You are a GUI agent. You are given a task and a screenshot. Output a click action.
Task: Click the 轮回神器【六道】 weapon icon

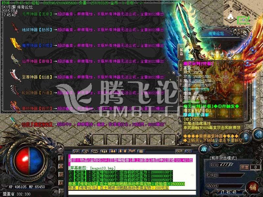[x=15, y=91]
